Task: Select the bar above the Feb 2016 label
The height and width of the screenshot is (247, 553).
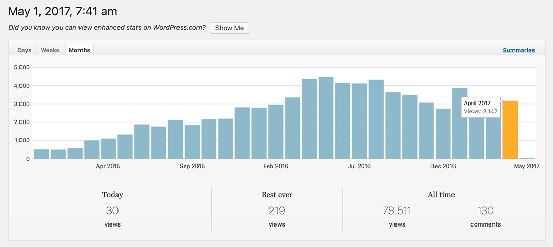Action: [x=276, y=132]
